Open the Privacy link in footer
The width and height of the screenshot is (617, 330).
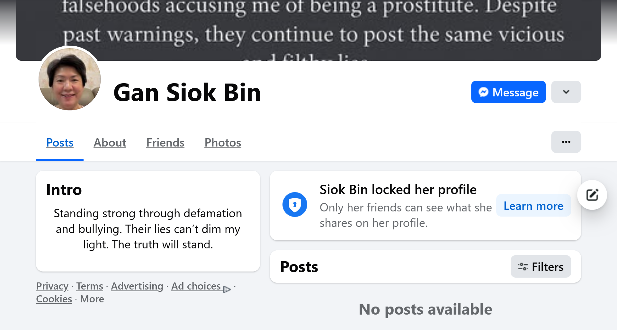pos(52,286)
